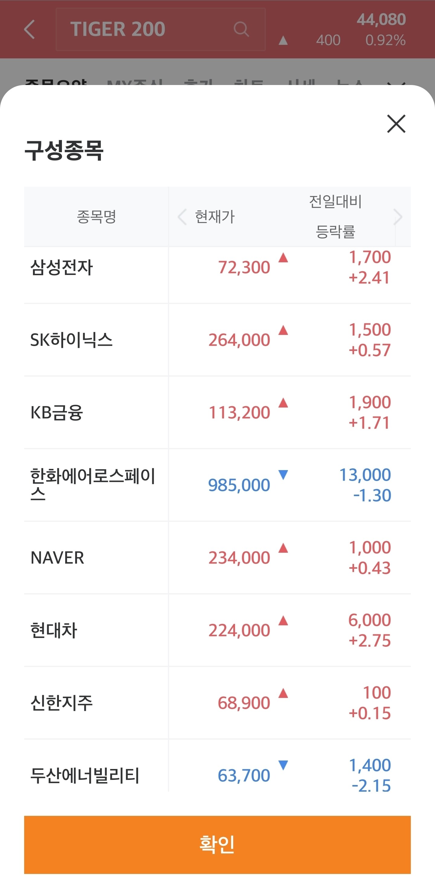Tap the 현대차 stock name
435x893 pixels.
tap(54, 630)
